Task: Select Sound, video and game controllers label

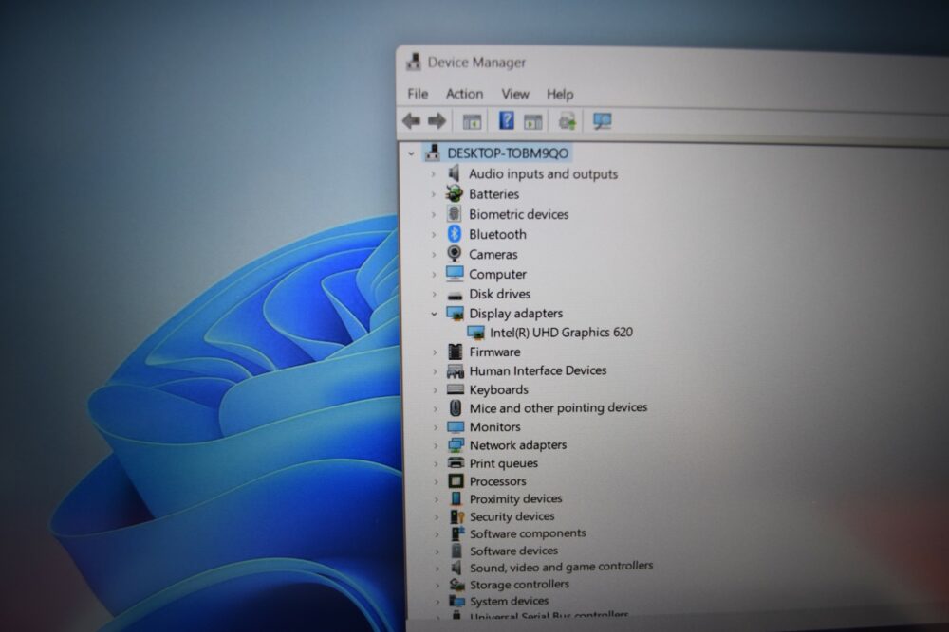Action: [561, 568]
